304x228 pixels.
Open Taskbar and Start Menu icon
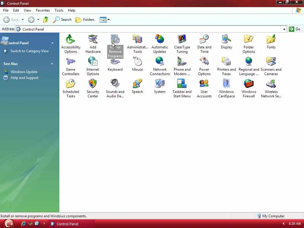pyautogui.click(x=182, y=88)
